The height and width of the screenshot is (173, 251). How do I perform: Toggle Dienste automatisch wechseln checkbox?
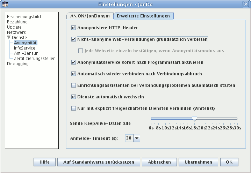click(x=73, y=97)
